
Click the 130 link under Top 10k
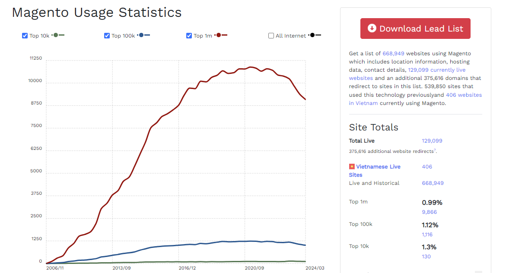(x=426, y=256)
